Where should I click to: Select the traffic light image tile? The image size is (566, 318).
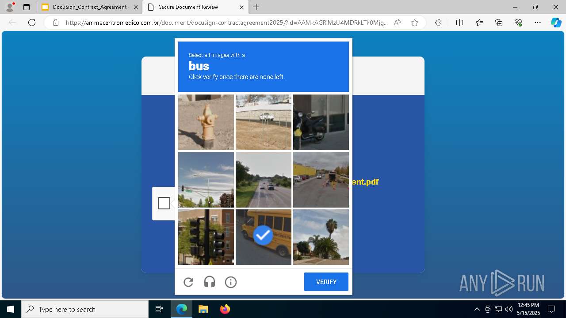click(206, 237)
